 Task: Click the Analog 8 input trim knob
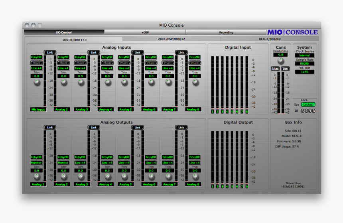[x=195, y=83]
